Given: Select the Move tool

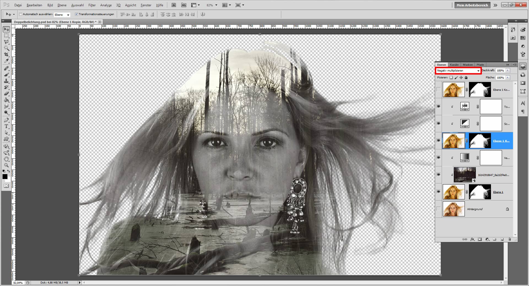Looking at the screenshot, I should (x=6, y=29).
